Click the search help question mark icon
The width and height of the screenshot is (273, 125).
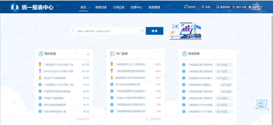pyautogui.click(x=142, y=31)
